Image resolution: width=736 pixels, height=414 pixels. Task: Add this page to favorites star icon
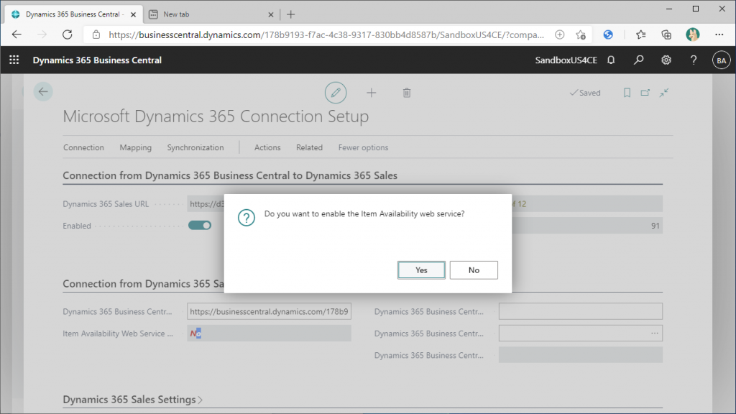pyautogui.click(x=581, y=34)
